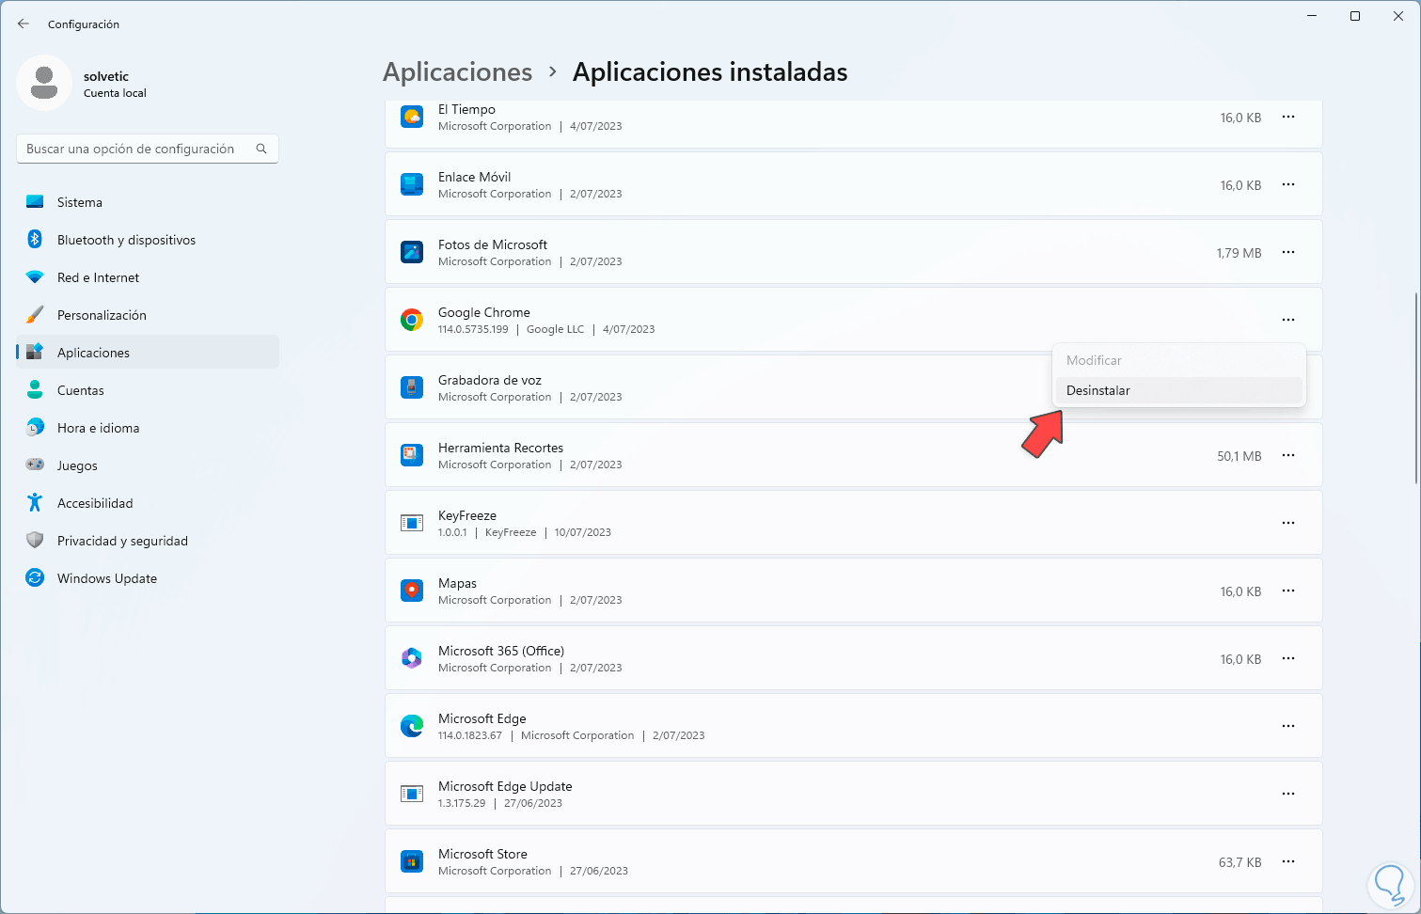
Task: Click the Microsoft Edge Update app icon
Action: tap(412, 795)
